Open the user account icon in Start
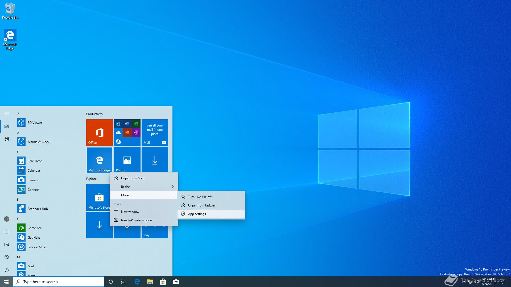The width and height of the screenshot is (511, 287). (7, 219)
